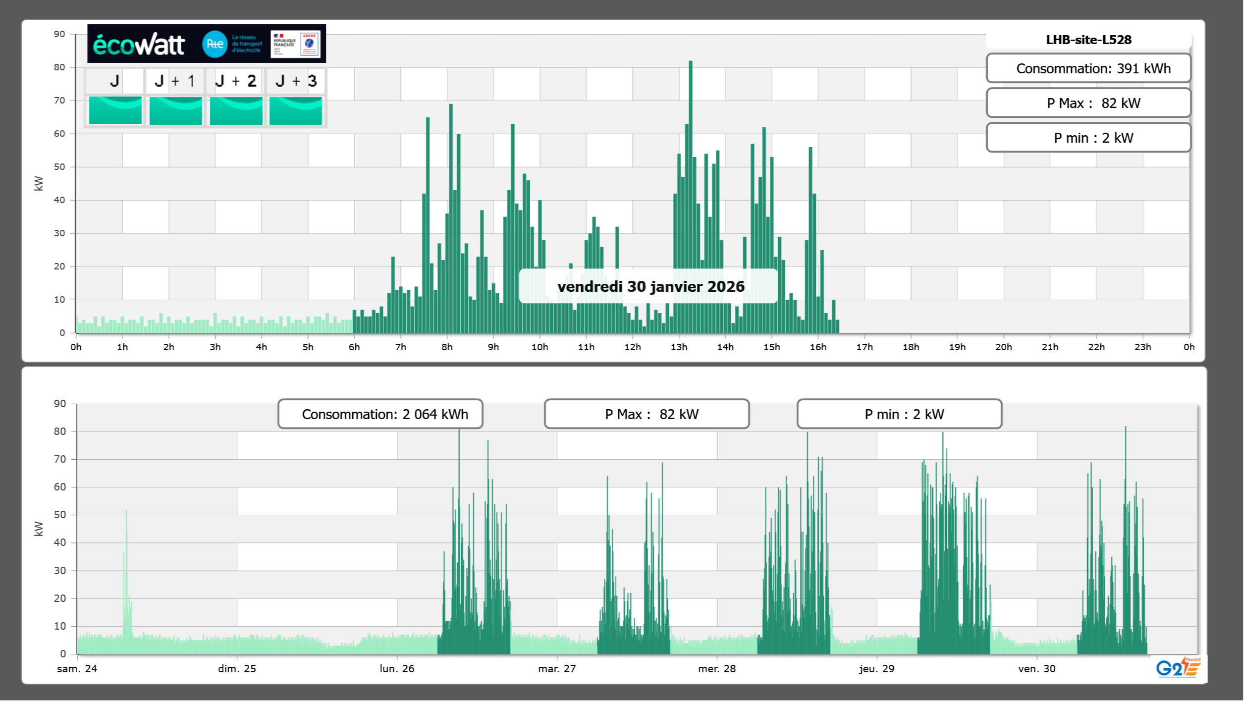Click the Consommation: 391 kWh box
Screen dimensions: 1244x701
(1088, 68)
